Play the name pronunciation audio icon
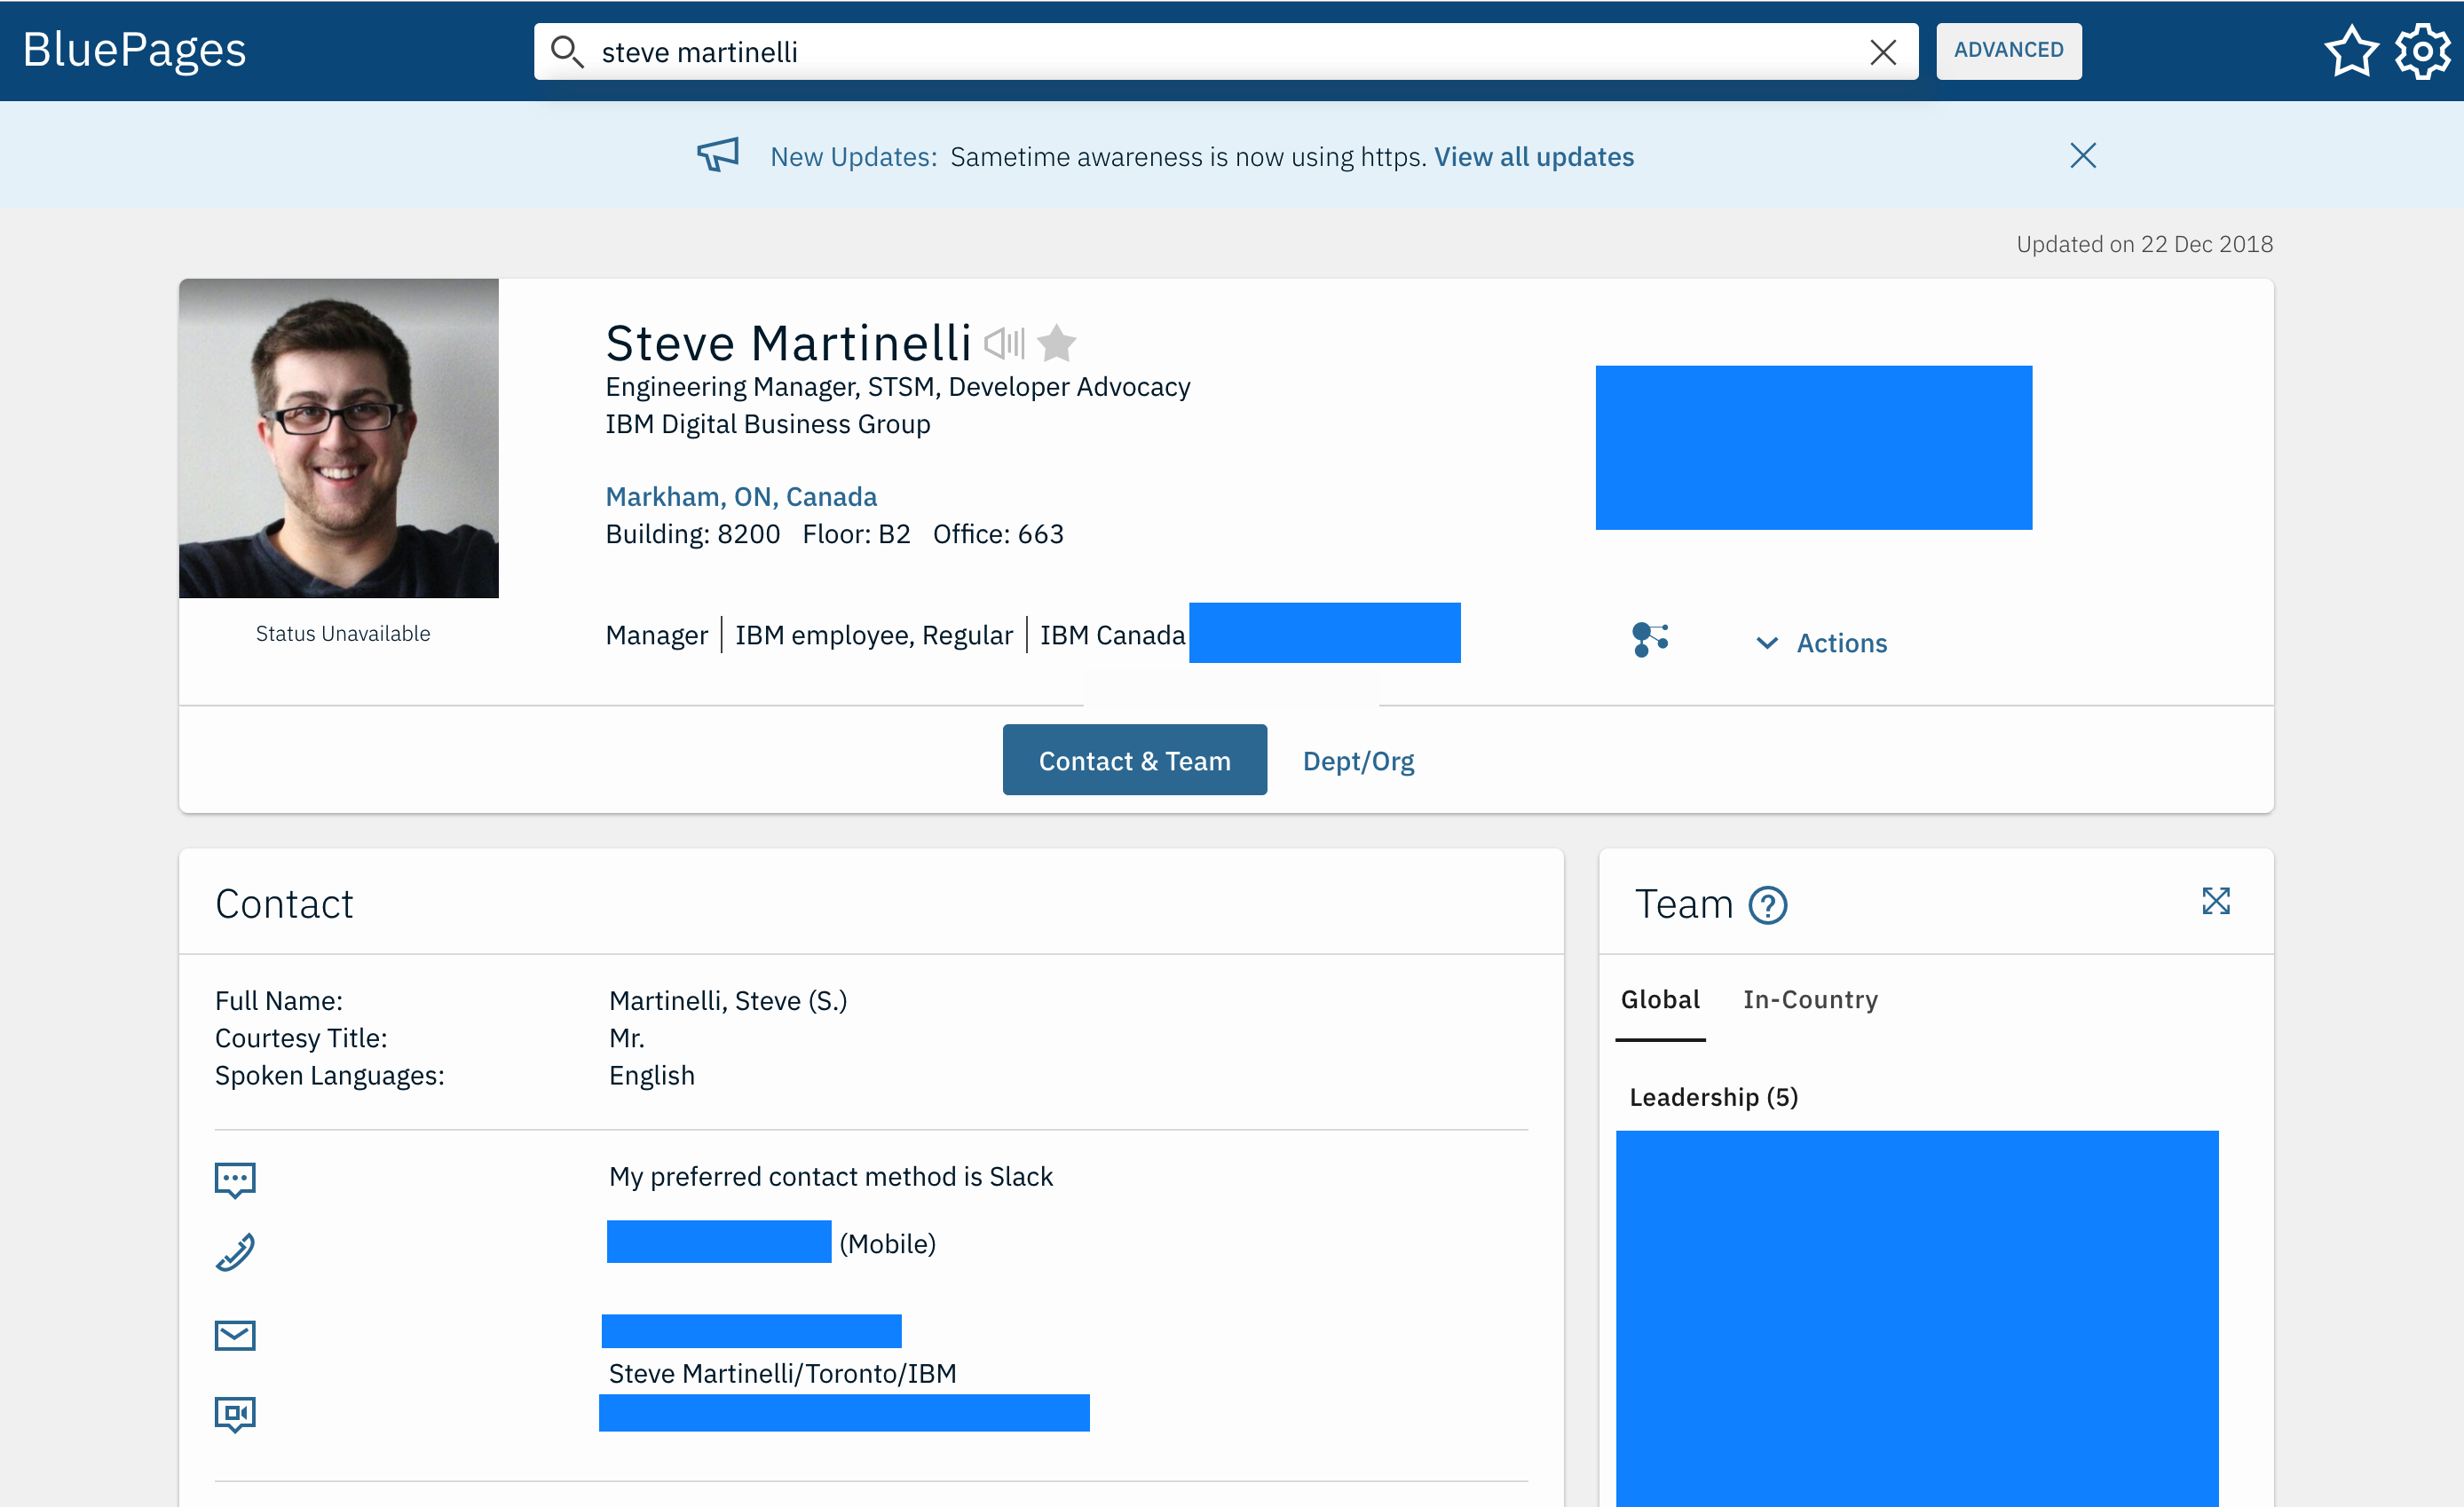The height and width of the screenshot is (1507, 2464). 1004,343
